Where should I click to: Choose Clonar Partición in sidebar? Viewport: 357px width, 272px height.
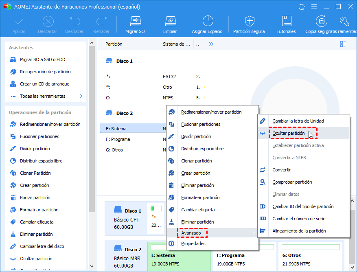pyautogui.click(x=35, y=173)
